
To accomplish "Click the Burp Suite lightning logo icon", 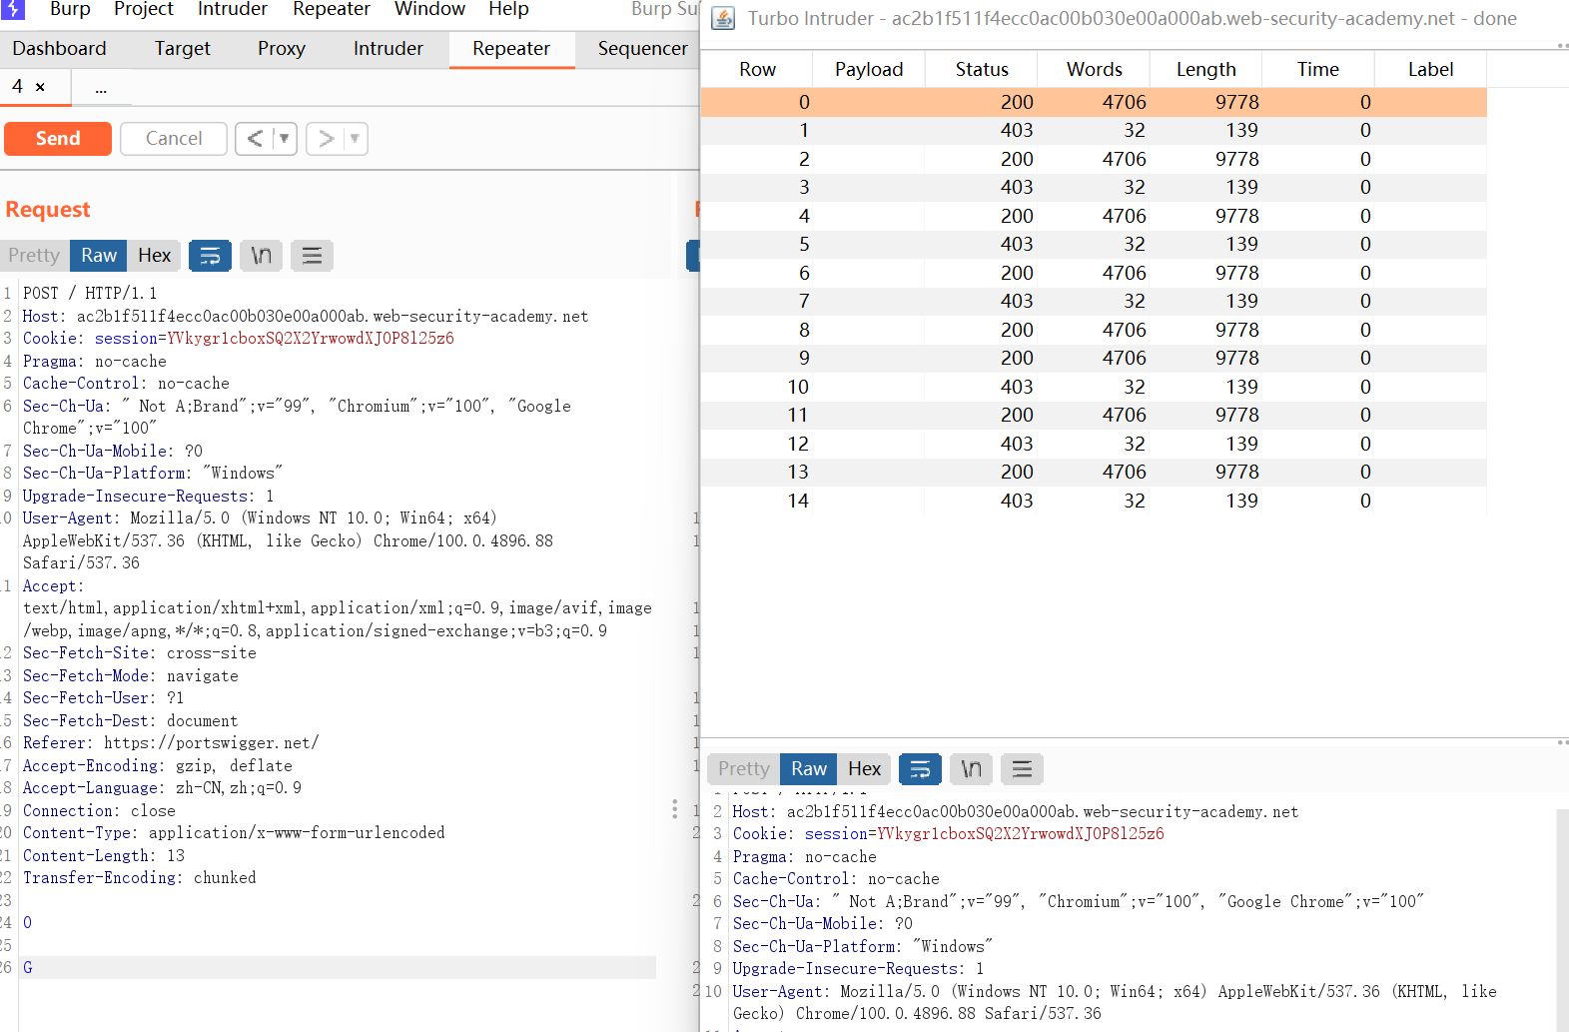I will pos(12,9).
